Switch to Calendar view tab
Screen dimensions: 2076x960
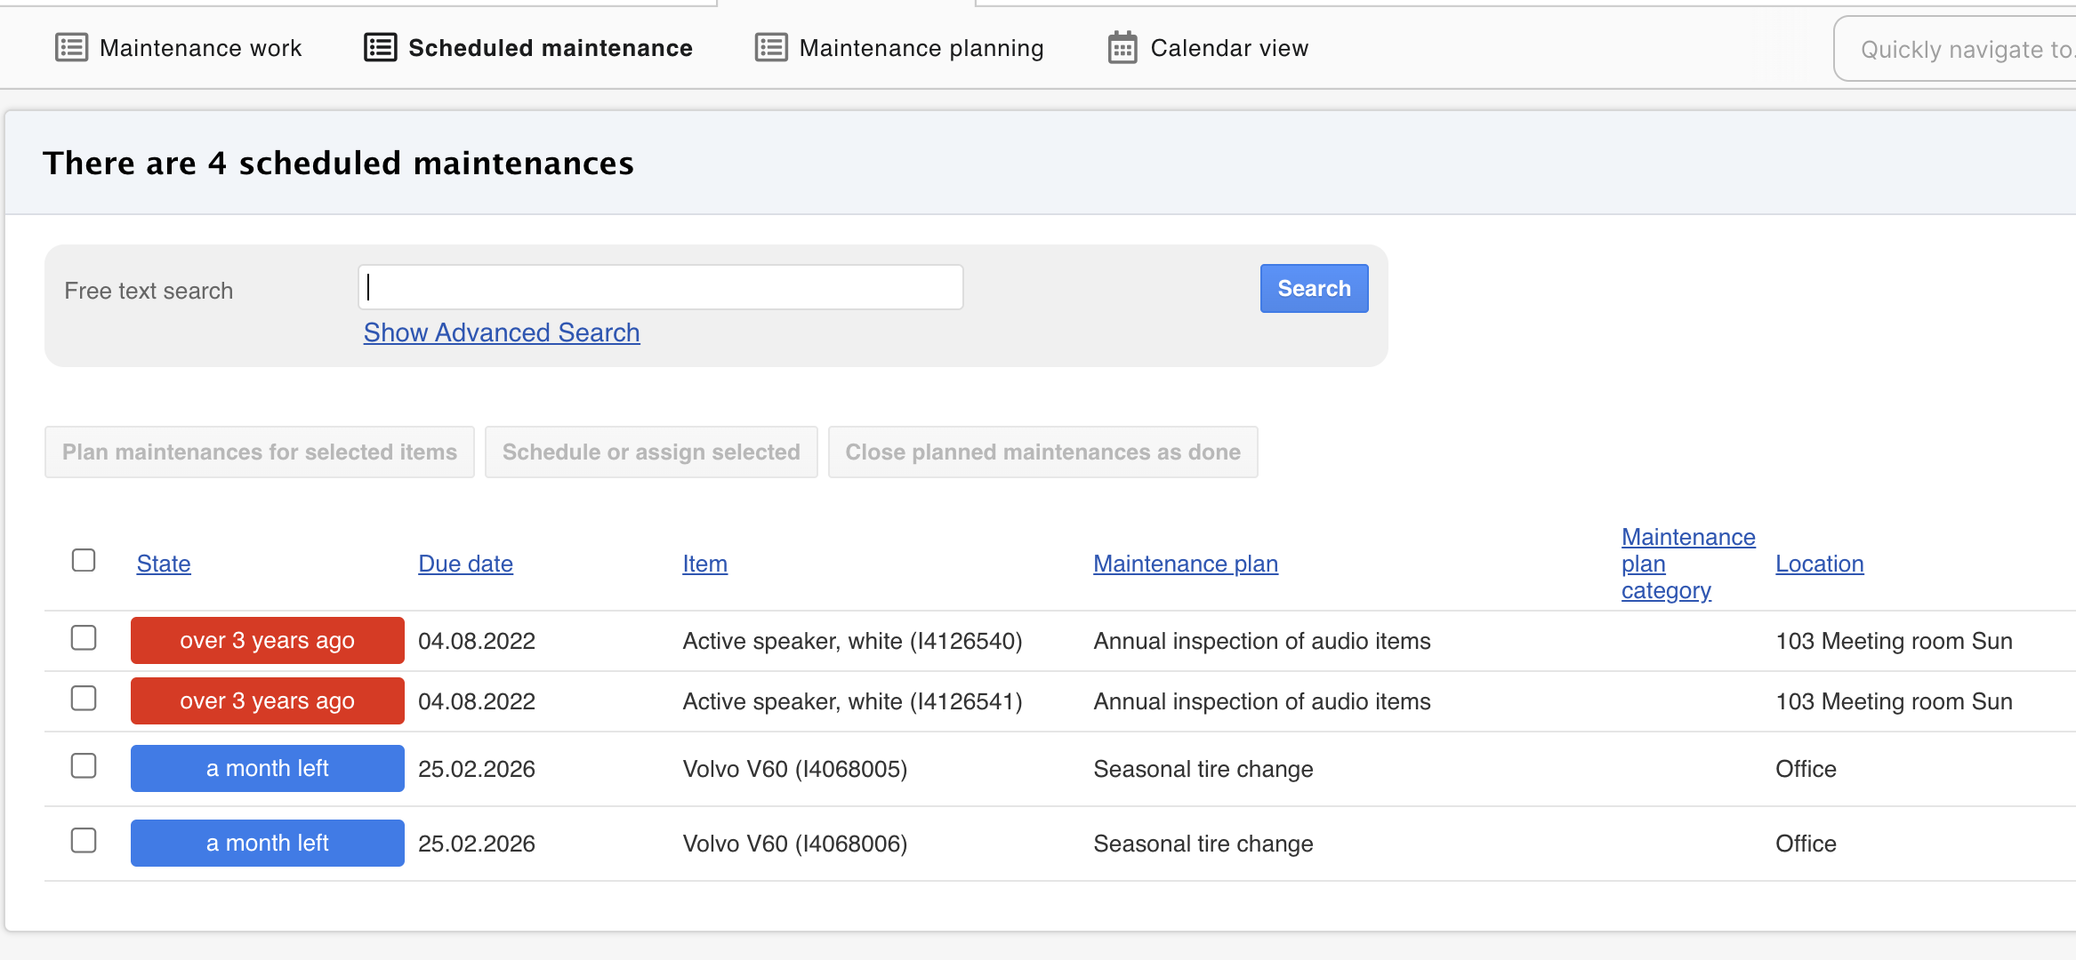click(x=1228, y=48)
